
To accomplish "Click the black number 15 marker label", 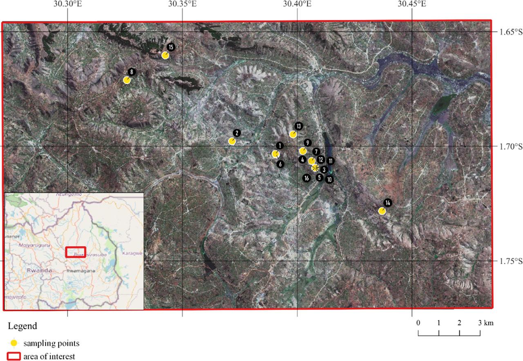I will (171, 47).
